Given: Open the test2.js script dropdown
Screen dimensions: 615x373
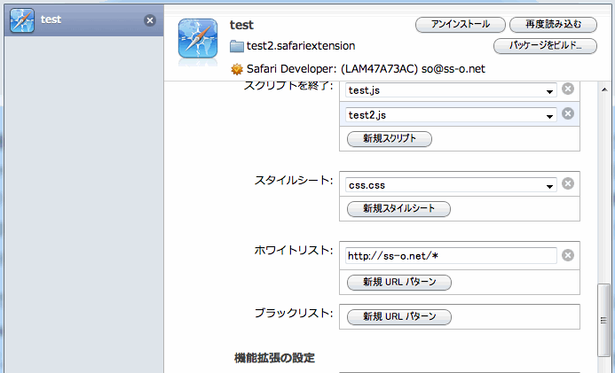Looking at the screenshot, I should click(x=451, y=115).
